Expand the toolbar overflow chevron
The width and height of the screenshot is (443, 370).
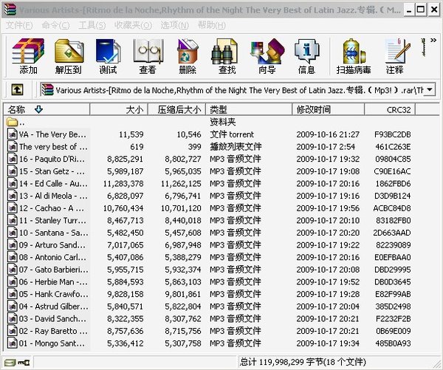(433, 40)
